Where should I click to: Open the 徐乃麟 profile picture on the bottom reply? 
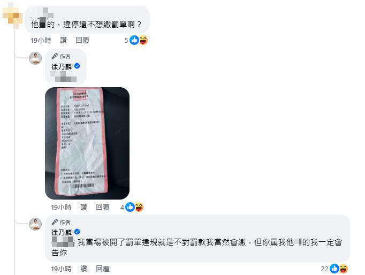pyautogui.click(x=35, y=224)
